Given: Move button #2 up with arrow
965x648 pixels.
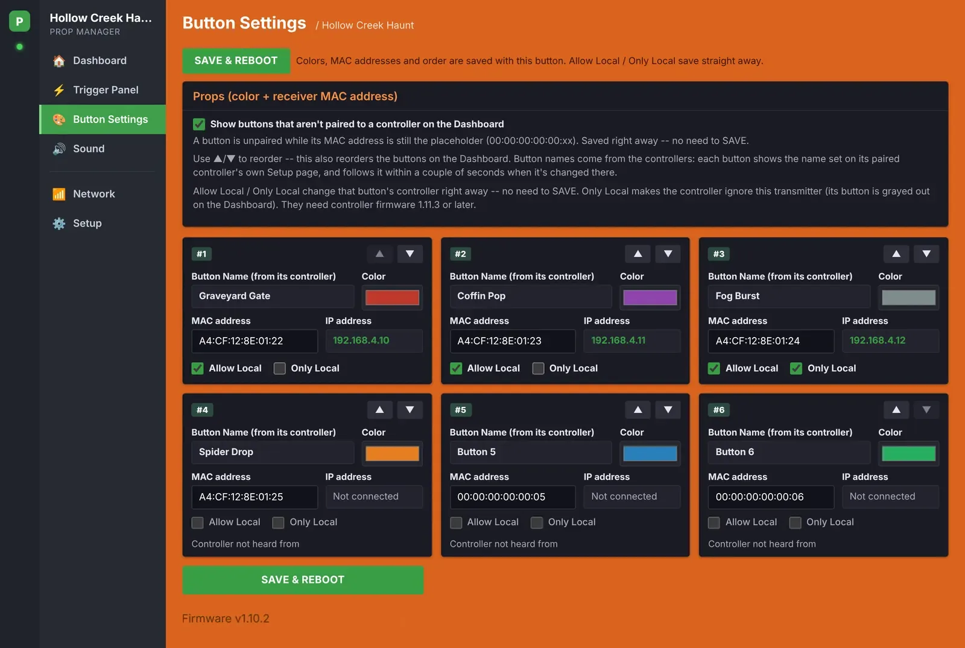Looking at the screenshot, I should pyautogui.click(x=638, y=254).
